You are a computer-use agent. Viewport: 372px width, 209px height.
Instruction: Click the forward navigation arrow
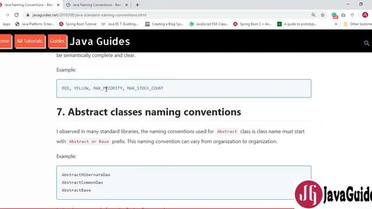click(x=7, y=15)
